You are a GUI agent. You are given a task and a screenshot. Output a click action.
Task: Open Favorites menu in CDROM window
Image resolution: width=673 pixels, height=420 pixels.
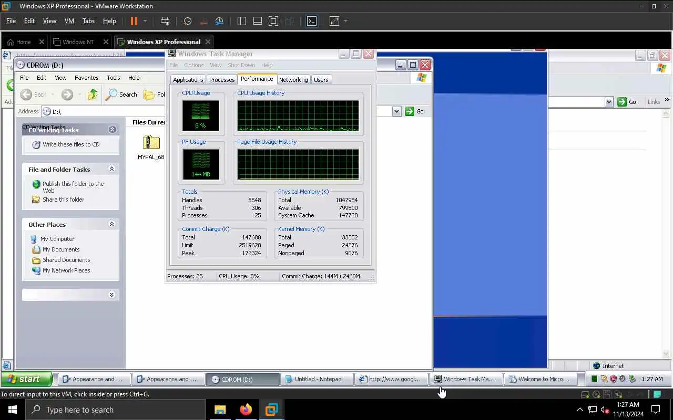click(86, 78)
